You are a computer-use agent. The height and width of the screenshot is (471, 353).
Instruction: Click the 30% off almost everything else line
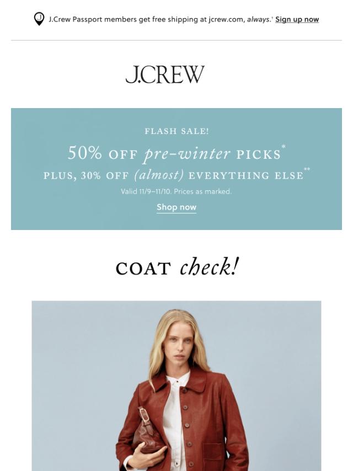pos(174,175)
